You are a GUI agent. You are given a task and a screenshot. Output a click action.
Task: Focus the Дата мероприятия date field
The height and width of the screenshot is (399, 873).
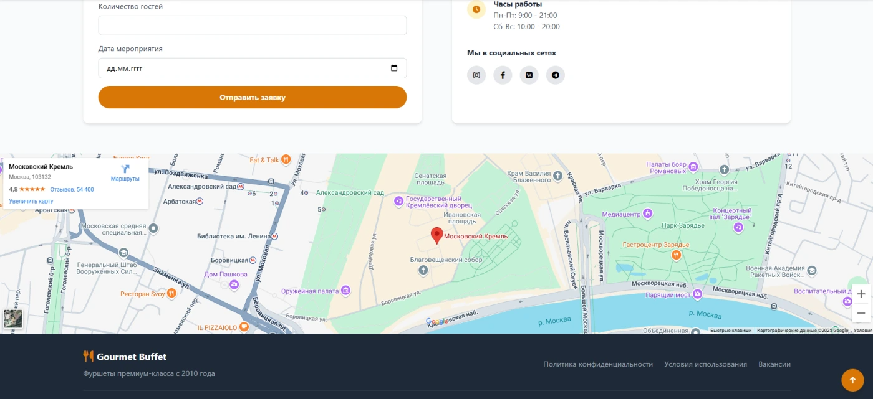pyautogui.click(x=253, y=68)
